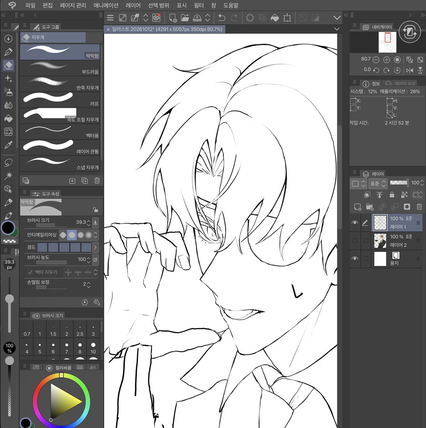Select the 레이어 관통 eraser sub tool
The image size is (426, 428).
coord(60,148)
